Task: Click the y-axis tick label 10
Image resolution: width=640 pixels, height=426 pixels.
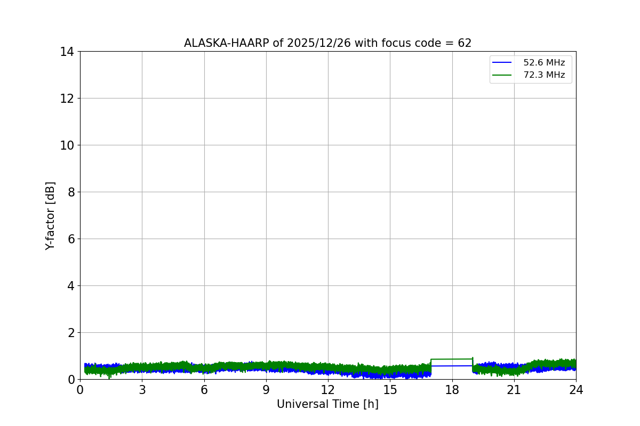Action: (67, 145)
